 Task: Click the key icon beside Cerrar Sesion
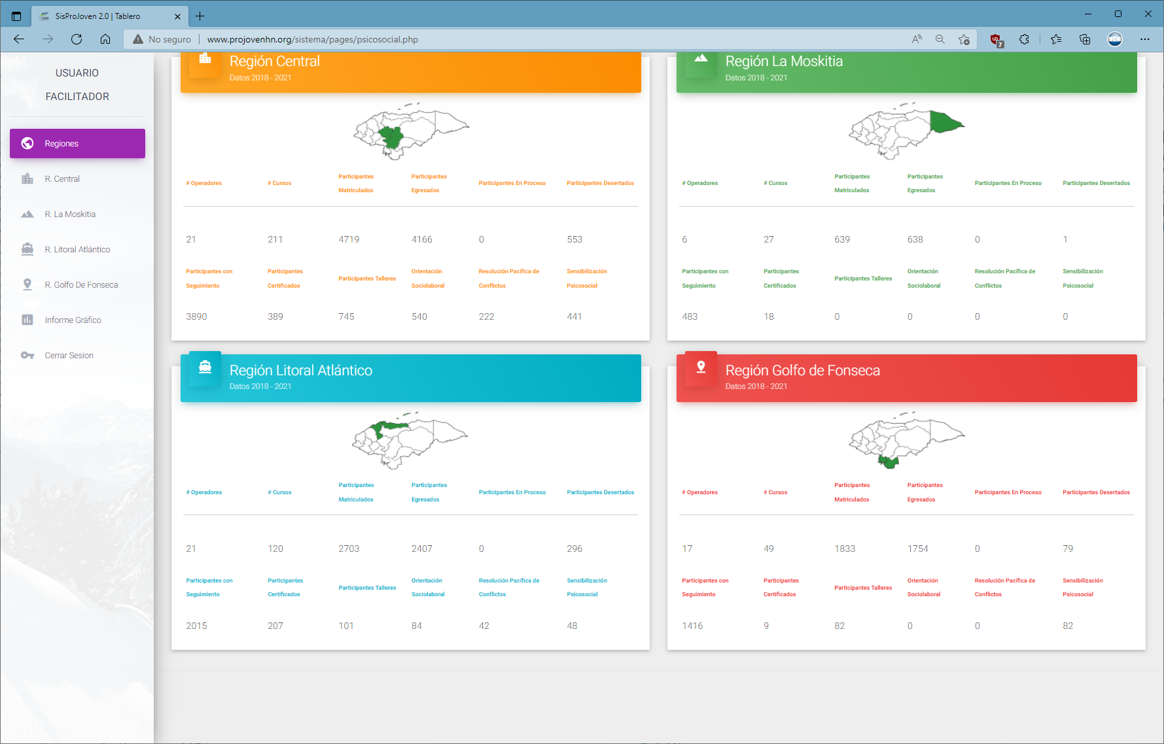pyautogui.click(x=27, y=355)
